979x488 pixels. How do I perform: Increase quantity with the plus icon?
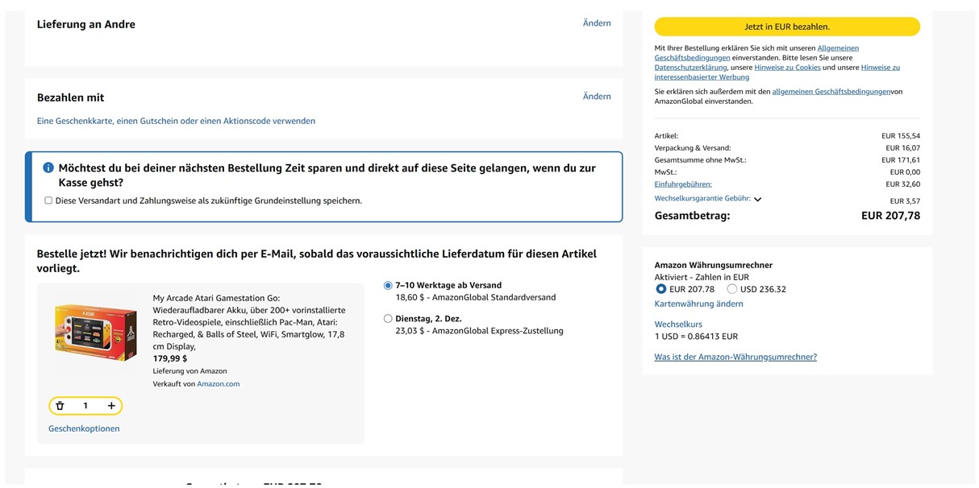click(111, 406)
